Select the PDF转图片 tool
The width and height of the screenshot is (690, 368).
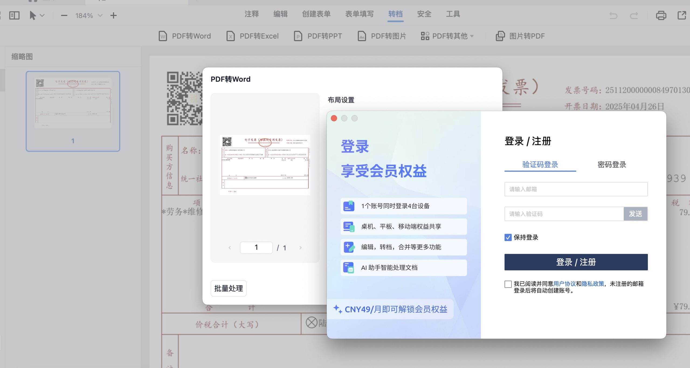click(382, 36)
